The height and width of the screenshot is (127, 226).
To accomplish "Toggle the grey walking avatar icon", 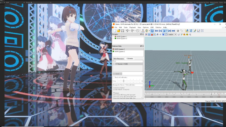I will pos(160,35).
